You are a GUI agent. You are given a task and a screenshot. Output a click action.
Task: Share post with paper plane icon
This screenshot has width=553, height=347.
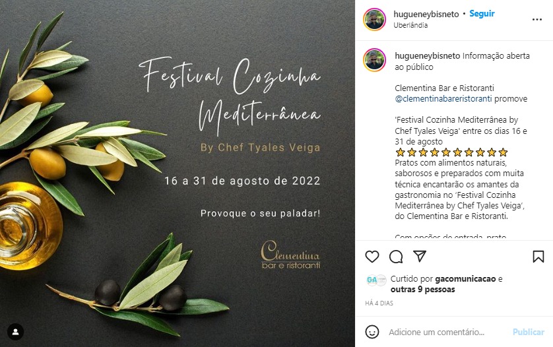420,256
